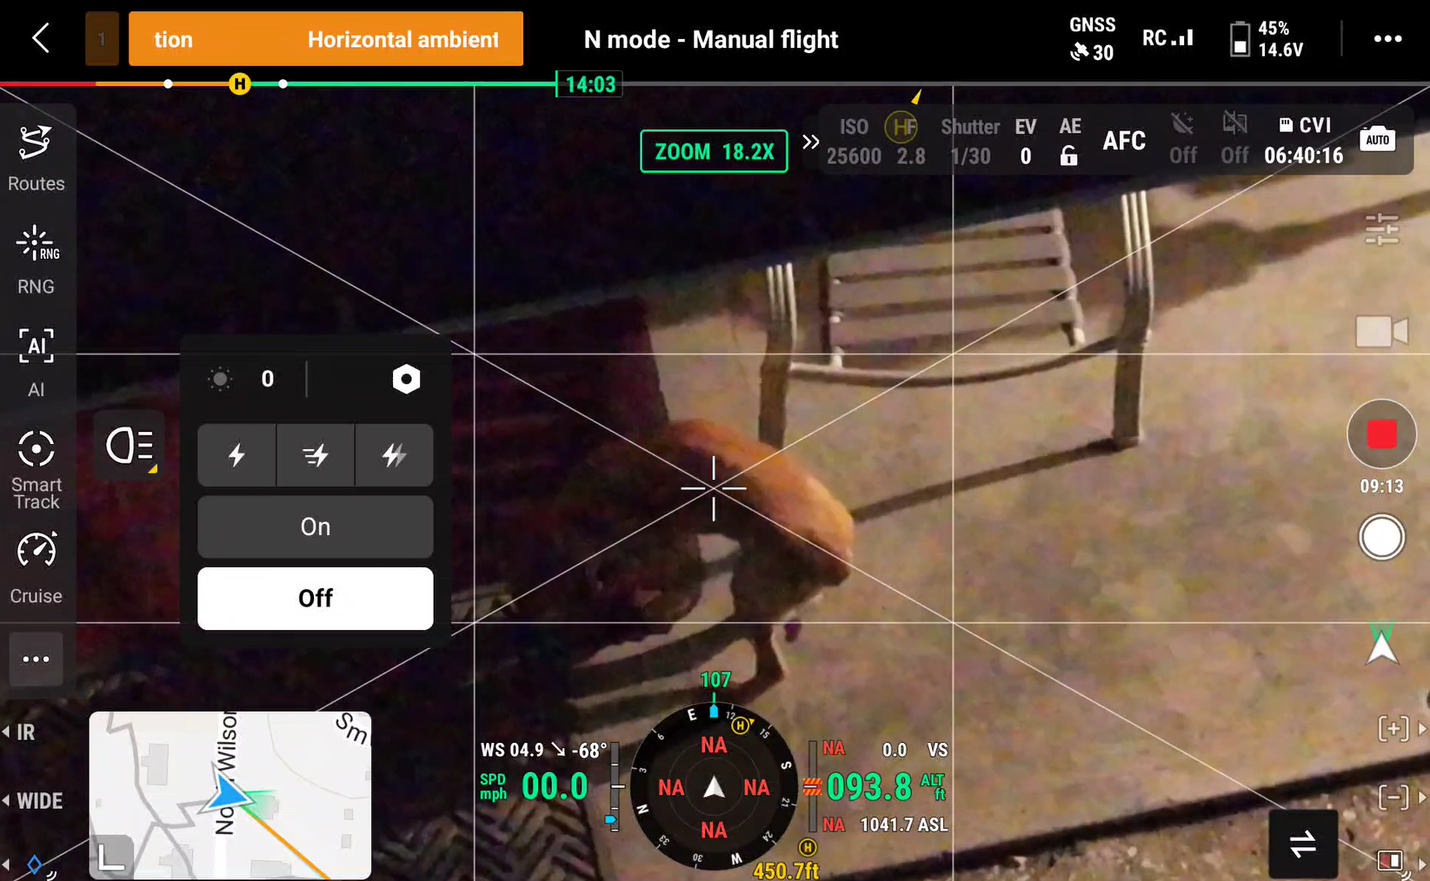This screenshot has width=1430, height=881.
Task: Open the compass attitude indicator
Action: pyautogui.click(x=714, y=787)
